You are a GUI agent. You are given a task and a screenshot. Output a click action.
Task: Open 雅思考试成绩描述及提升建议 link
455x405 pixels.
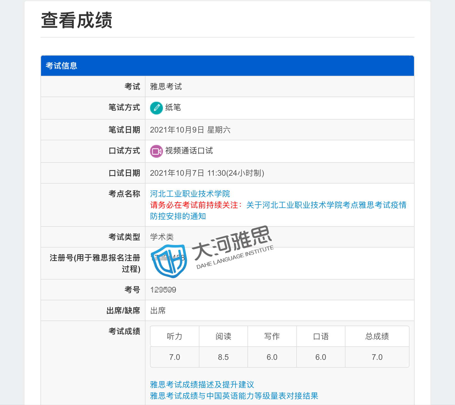tap(202, 385)
